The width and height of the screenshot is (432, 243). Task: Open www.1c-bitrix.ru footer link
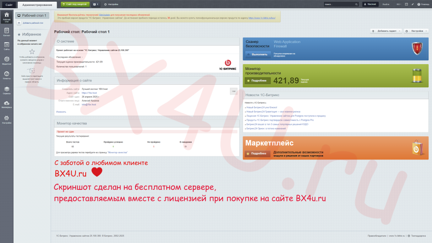397,236
